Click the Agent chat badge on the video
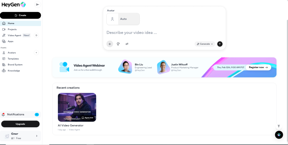 [x=87, y=118]
